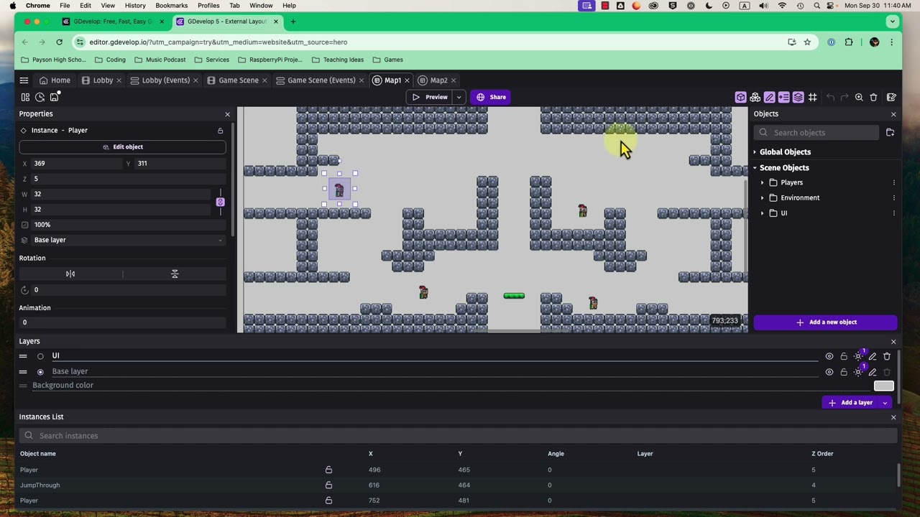920x517 pixels.
Task: Open the GDevelop main menu hamburger icon
Action: (x=24, y=80)
